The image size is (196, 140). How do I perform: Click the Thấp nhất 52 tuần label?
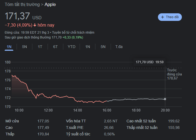(x=142, y=128)
